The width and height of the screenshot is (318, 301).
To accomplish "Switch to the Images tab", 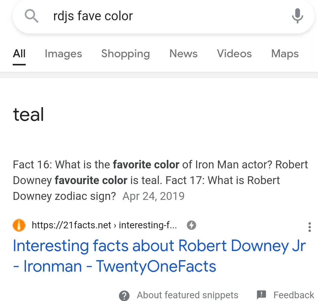I will point(63,54).
